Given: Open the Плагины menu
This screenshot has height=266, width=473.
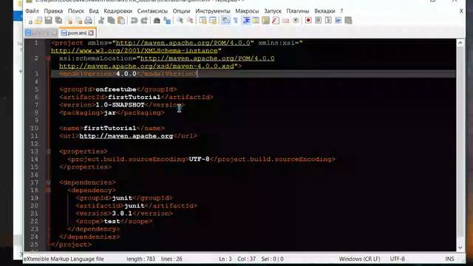Looking at the screenshot, I should 298,11.
